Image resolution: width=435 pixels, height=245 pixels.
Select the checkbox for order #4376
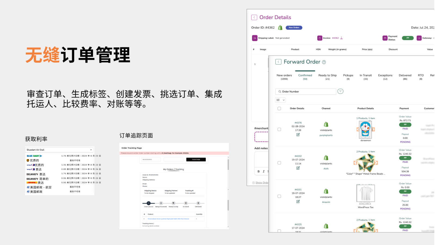coord(279,130)
